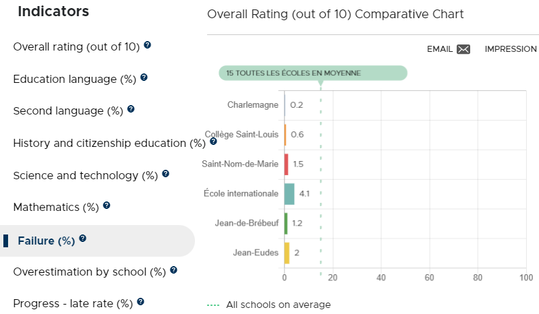Image resolution: width=539 pixels, height=314 pixels.
Task: Select Overall rating (out of 10) indicator
Action: (x=76, y=46)
